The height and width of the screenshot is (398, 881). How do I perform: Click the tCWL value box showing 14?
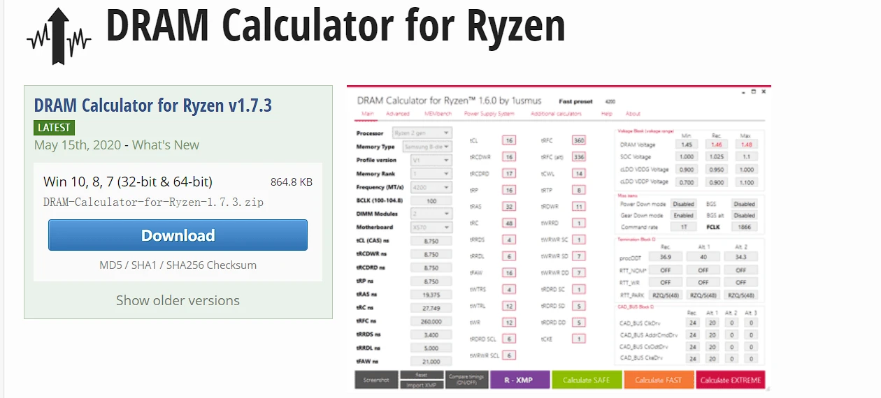[578, 173]
